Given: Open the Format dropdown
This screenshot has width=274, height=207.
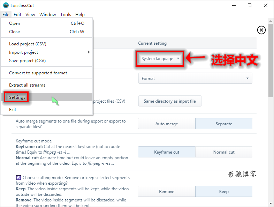Looking at the screenshot, I should (195, 79).
